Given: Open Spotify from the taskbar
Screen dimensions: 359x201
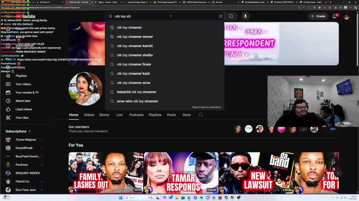Looking at the screenshot, I should coord(201,198).
